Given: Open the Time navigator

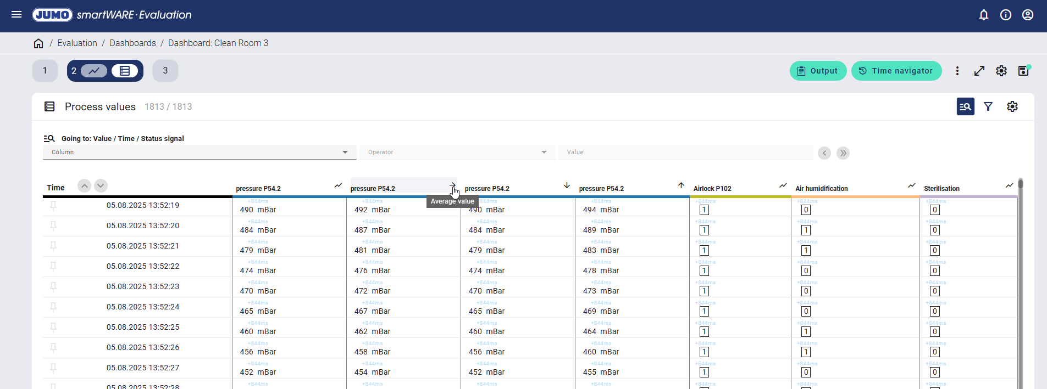Looking at the screenshot, I should click(x=896, y=71).
